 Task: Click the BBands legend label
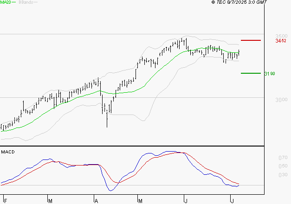coord(26,2)
